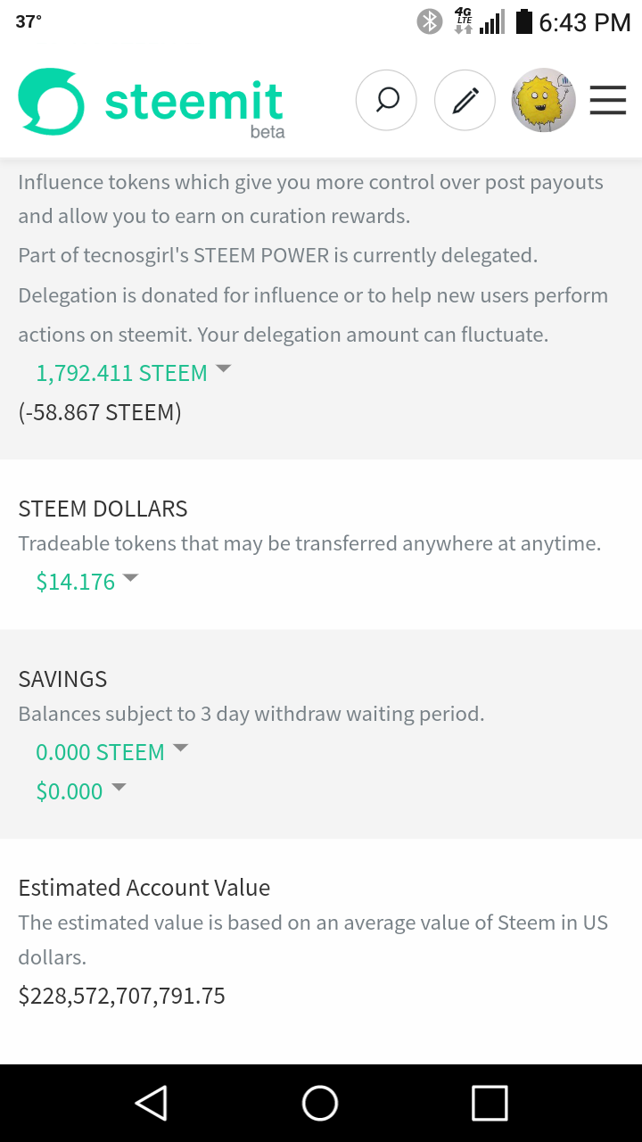Screen dimensions: 642x1142
Task: Expand the $14.176 Steem Dollars dropdown
Action: [x=130, y=578]
